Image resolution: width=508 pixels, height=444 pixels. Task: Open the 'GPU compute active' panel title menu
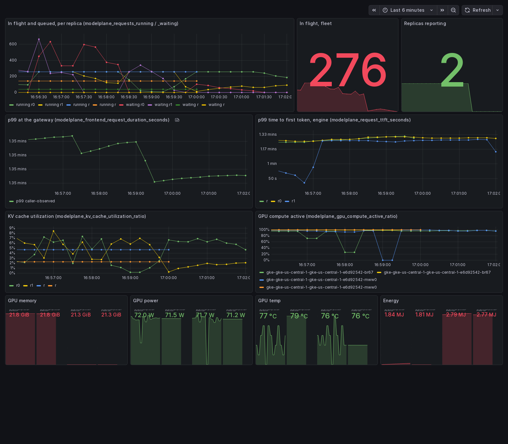click(328, 216)
